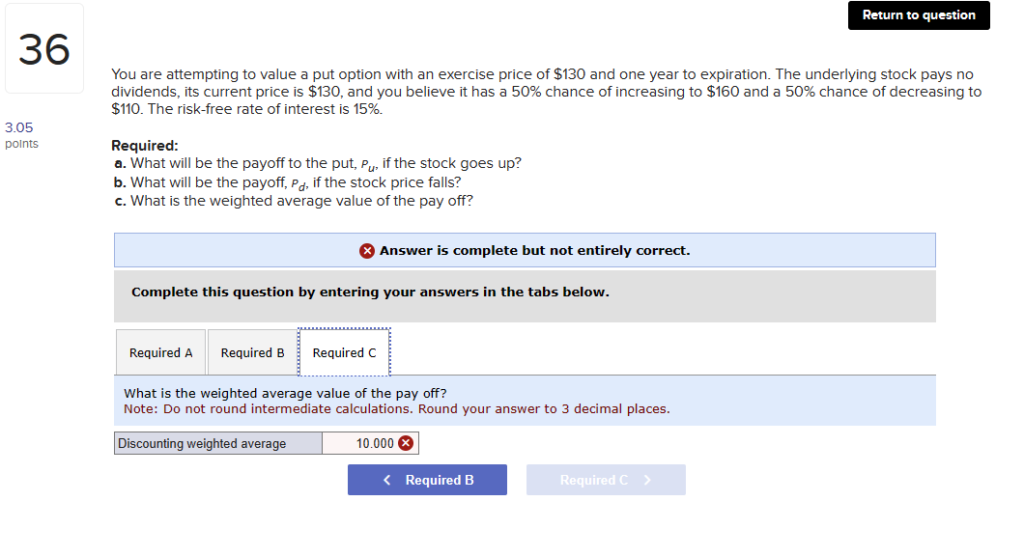Click the disabled Required C navigation button
This screenshot has width=1024, height=557.
coord(606,480)
